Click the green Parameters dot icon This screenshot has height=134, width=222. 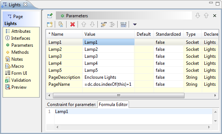click(x=8, y=45)
